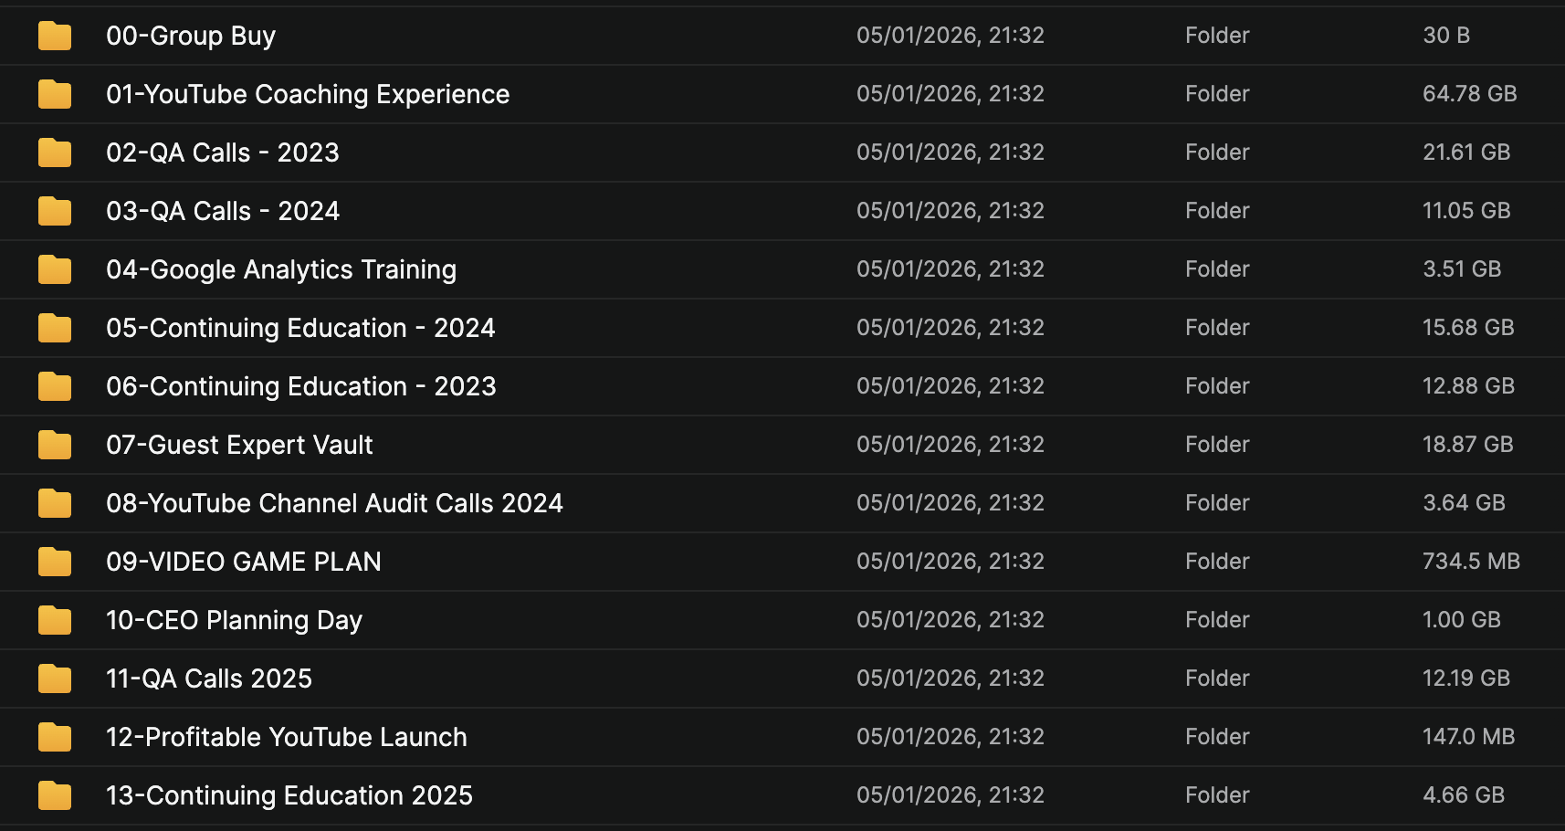Click folder icon for 10-CEO Planning Day
Image resolution: width=1565 pixels, height=831 pixels.
pos(55,620)
